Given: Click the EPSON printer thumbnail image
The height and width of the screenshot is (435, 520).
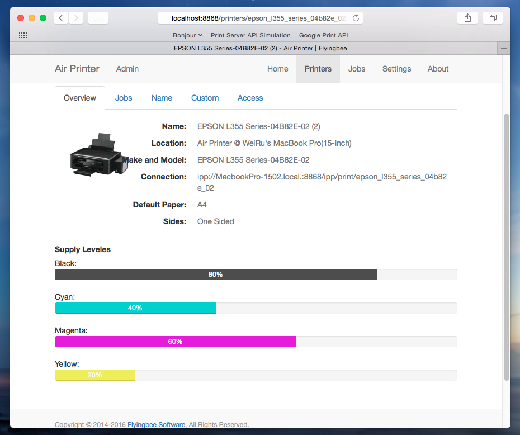Looking at the screenshot, I should click(x=99, y=154).
